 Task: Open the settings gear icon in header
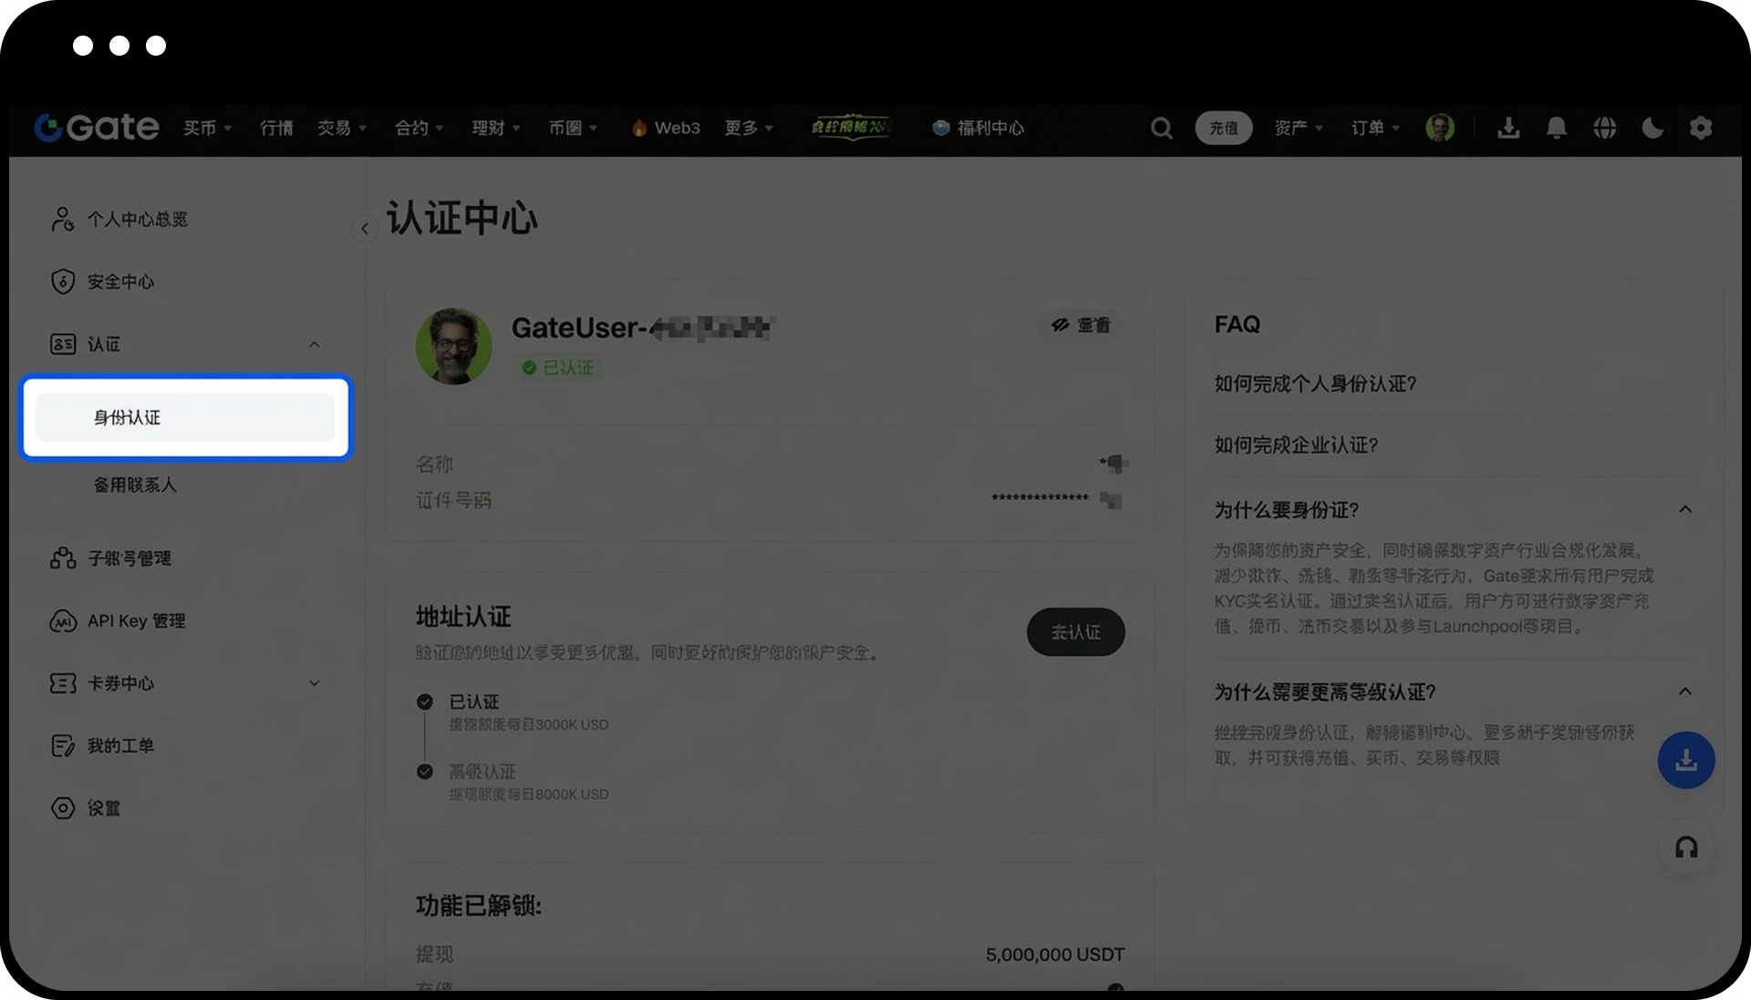[x=1701, y=128]
